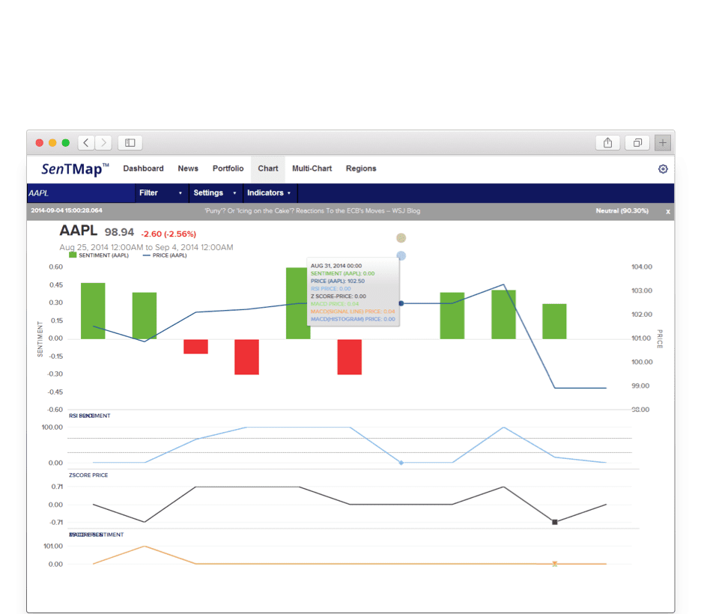This screenshot has width=704, height=614.
Task: Click the tan news marker dot above chart
Action: tap(401, 238)
